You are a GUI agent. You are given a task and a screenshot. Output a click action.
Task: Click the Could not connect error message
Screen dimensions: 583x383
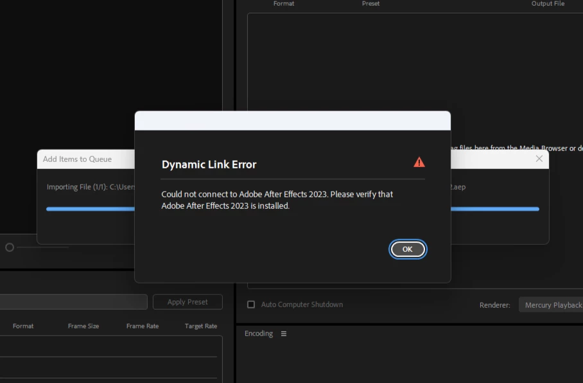pos(277,200)
